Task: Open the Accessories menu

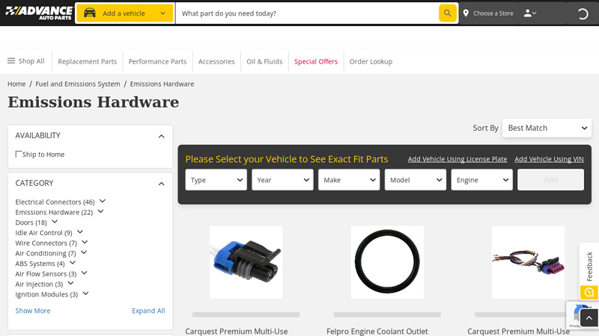Action: 216,61
